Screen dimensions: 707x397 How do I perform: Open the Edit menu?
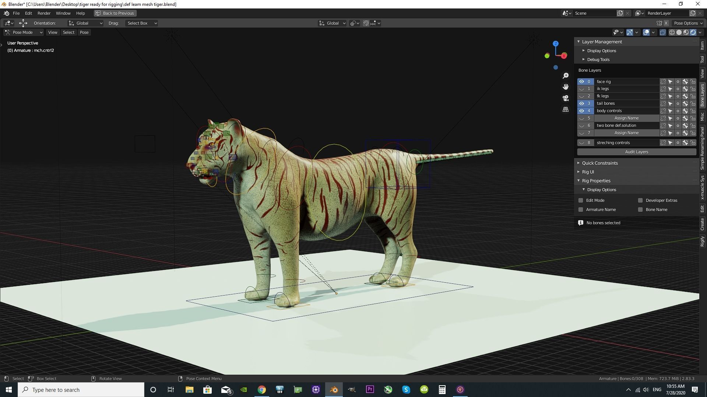28,13
